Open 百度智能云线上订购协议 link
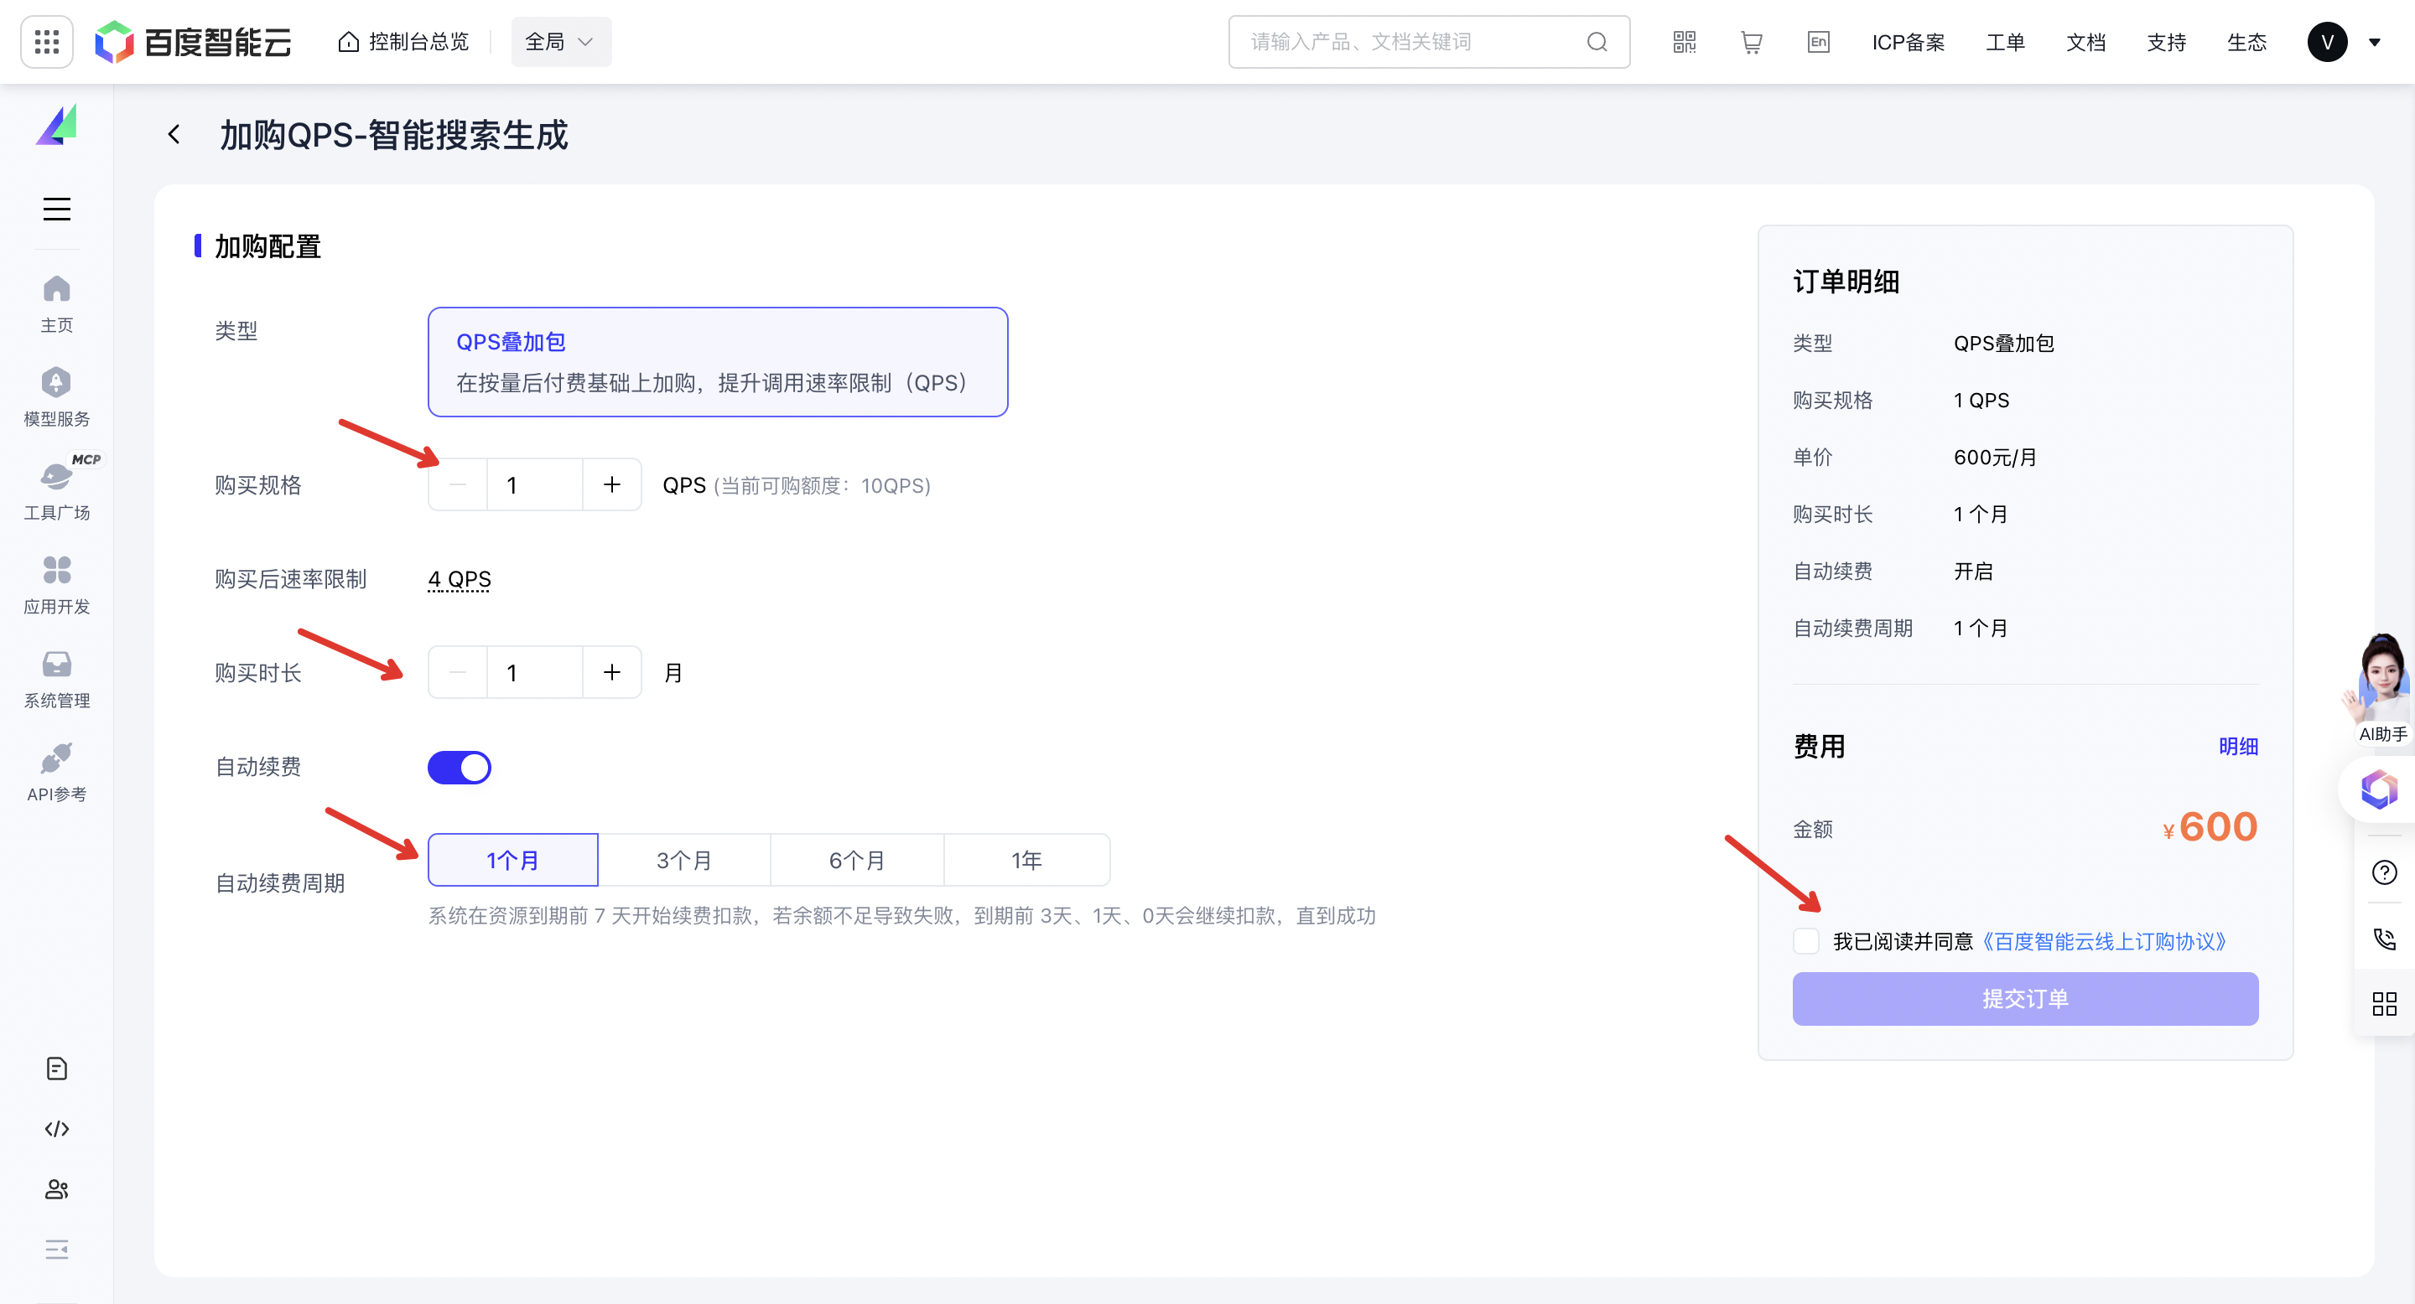The image size is (2415, 1304). 2103,941
